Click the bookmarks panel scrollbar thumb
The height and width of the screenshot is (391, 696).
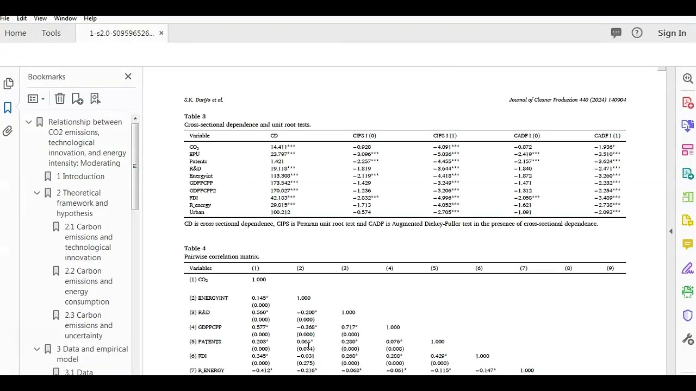135,166
